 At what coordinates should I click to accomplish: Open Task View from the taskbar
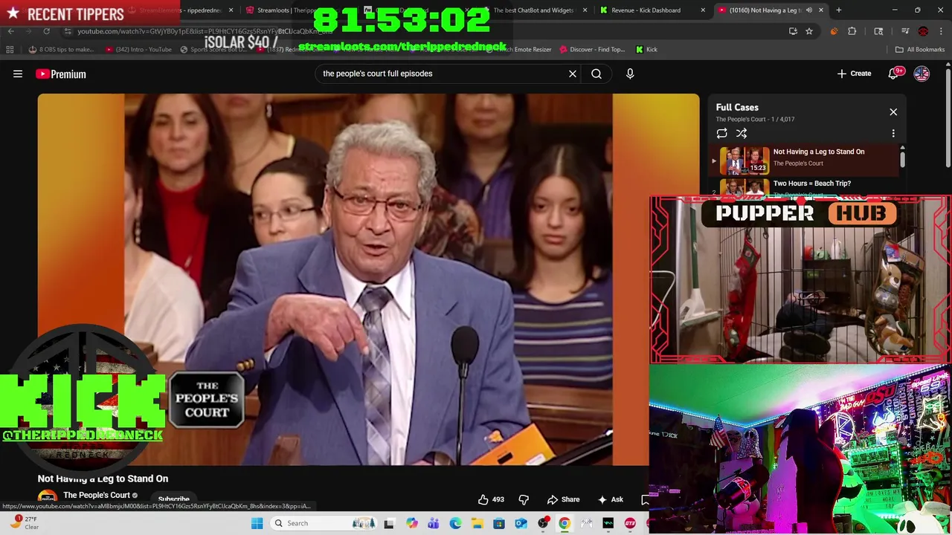[x=389, y=523]
